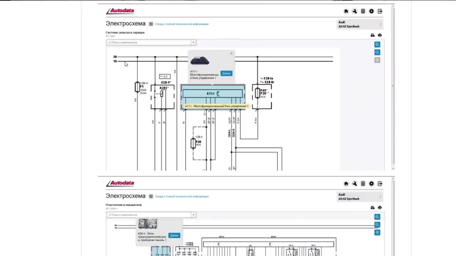The image size is (456, 256).
Task: Click logout icon in upper panel
Action: [380, 11]
